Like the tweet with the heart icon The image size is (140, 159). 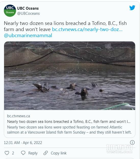(x=7, y=153)
